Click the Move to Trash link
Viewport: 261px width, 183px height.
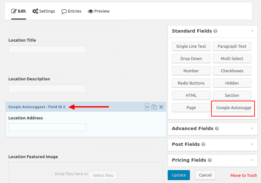coord(243,175)
